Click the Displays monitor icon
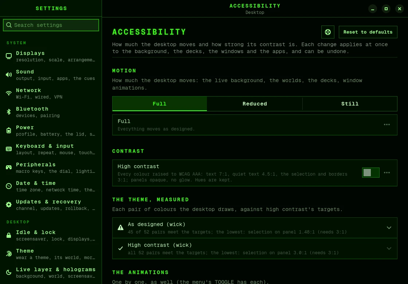The width and height of the screenshot is (408, 284). pyautogui.click(x=9, y=56)
